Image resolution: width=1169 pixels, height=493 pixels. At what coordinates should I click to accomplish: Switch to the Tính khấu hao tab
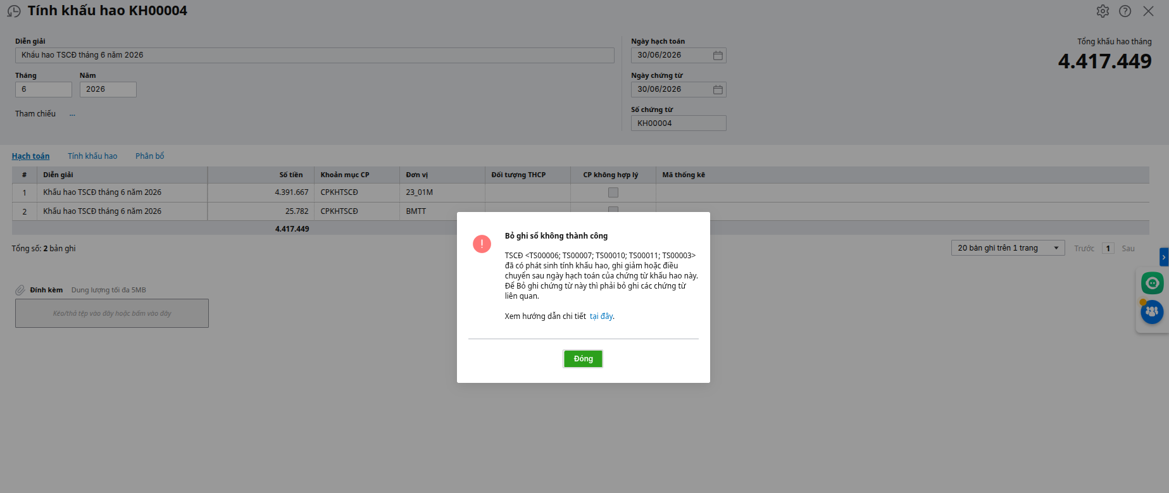click(92, 156)
